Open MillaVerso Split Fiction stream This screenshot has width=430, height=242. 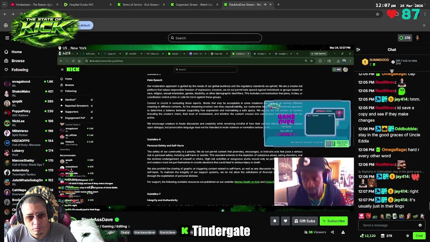coord(29,132)
